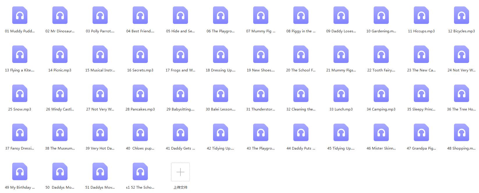
Task: Click the plus upload file tile
Action: 180,172
